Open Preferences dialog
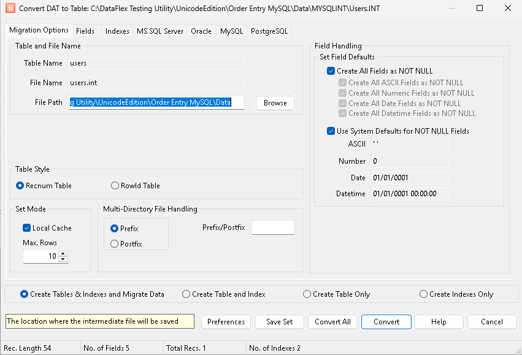Viewport: 522px width, 355px height. pos(226,322)
